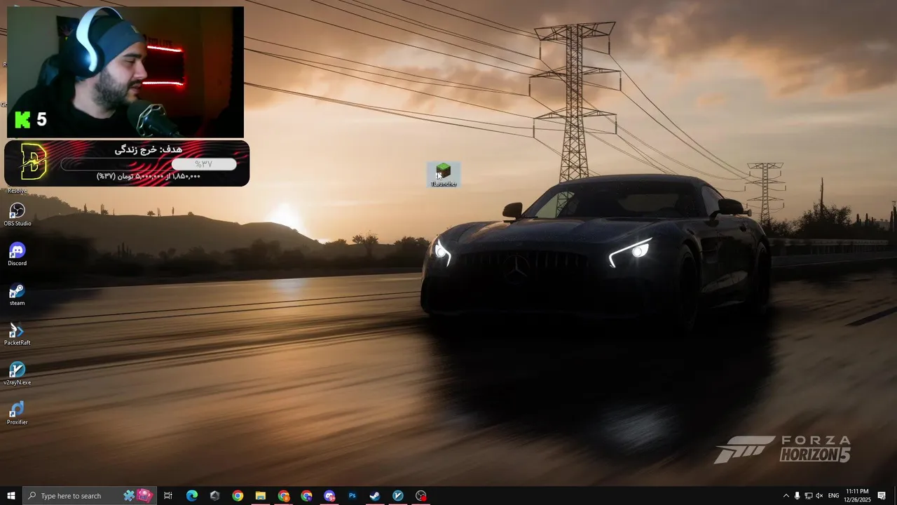The width and height of the screenshot is (897, 505).
Task: Click the ۳۷٪ donation goal progress bar
Action: pyautogui.click(x=149, y=164)
